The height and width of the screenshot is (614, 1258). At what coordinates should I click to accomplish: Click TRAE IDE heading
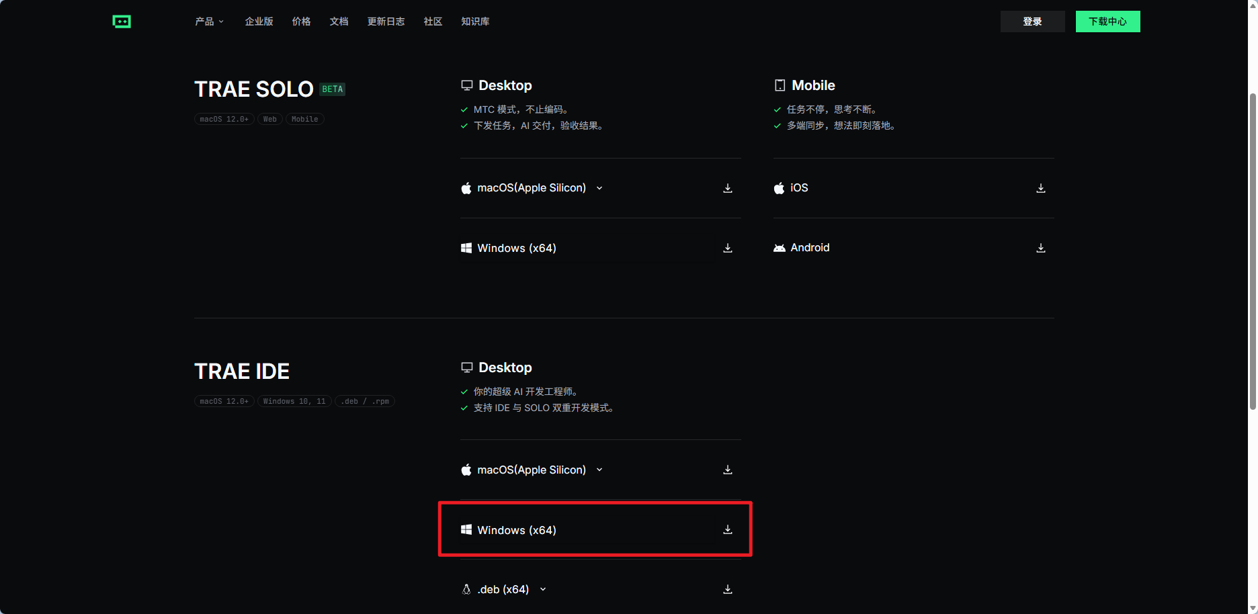coord(242,371)
